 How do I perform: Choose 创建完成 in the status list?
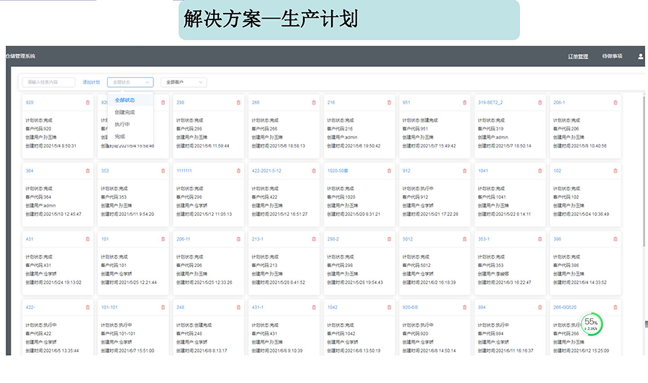pos(125,112)
